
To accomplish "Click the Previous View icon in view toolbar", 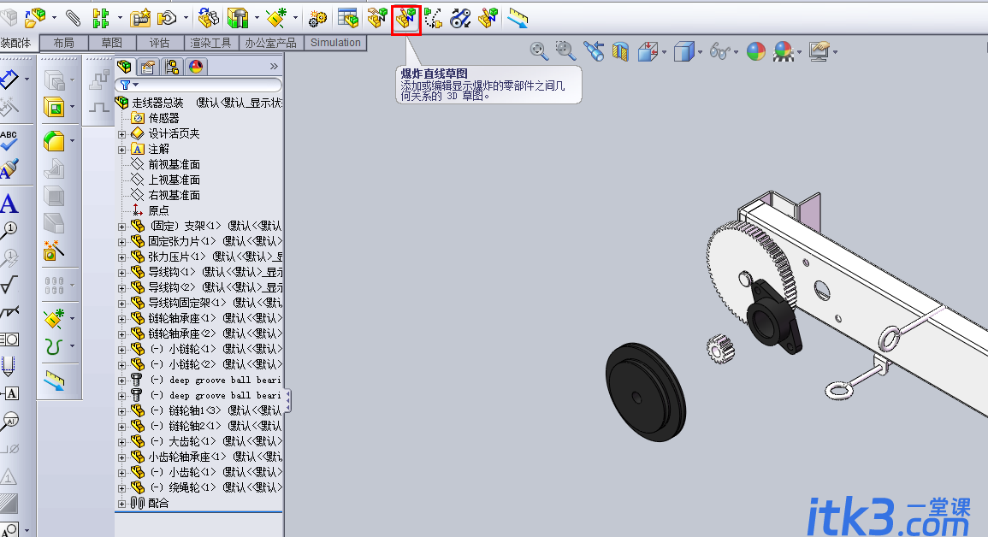I will (594, 51).
